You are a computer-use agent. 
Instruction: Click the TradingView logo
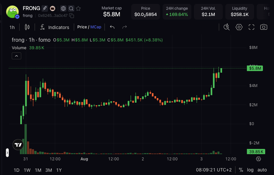pyautogui.click(x=18, y=145)
